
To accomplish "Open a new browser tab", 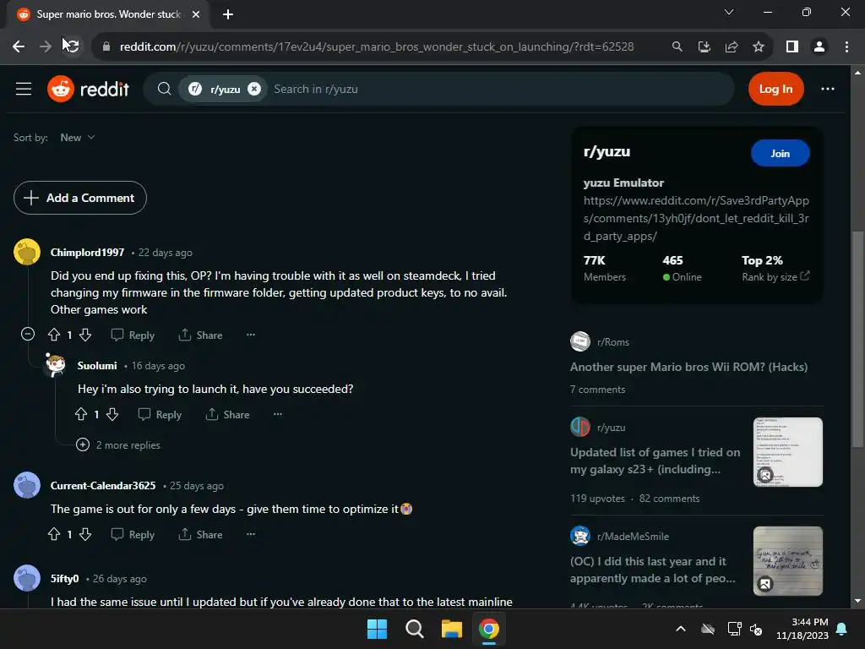I will pyautogui.click(x=228, y=14).
